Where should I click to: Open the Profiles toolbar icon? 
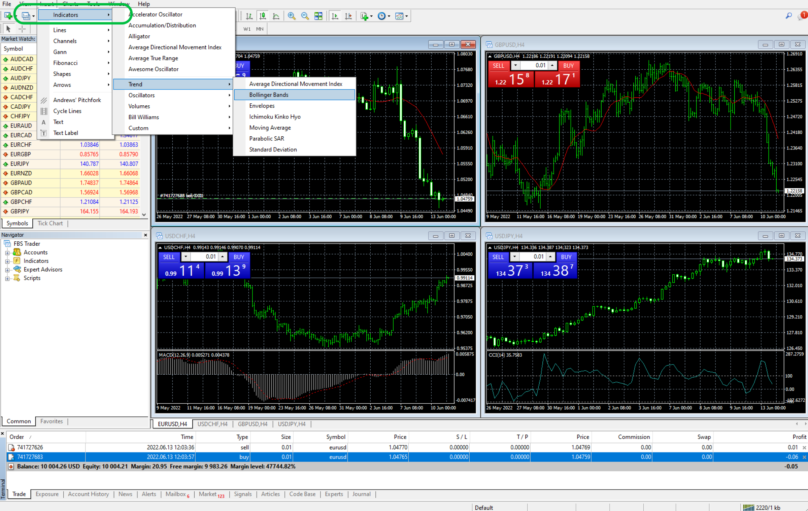pos(26,16)
